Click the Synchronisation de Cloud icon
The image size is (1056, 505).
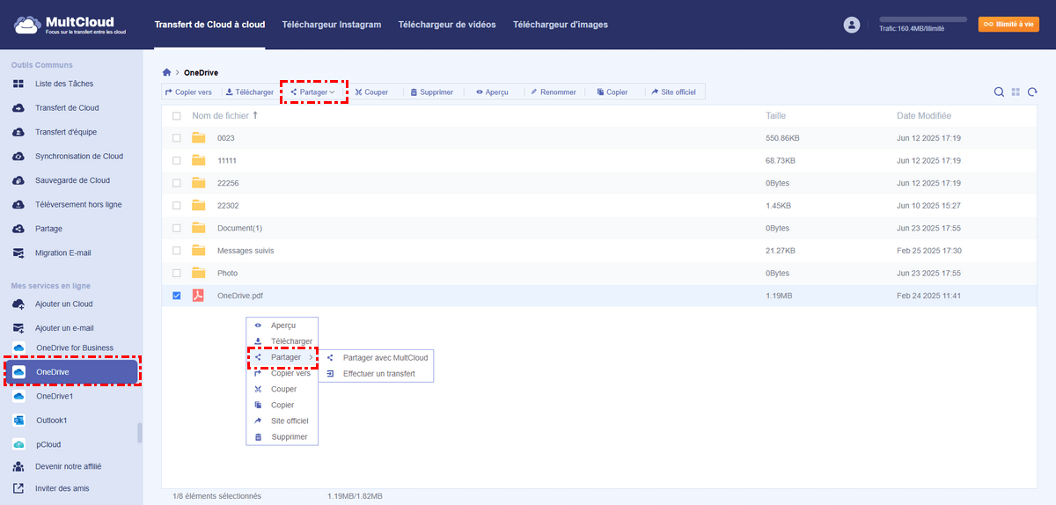click(18, 157)
